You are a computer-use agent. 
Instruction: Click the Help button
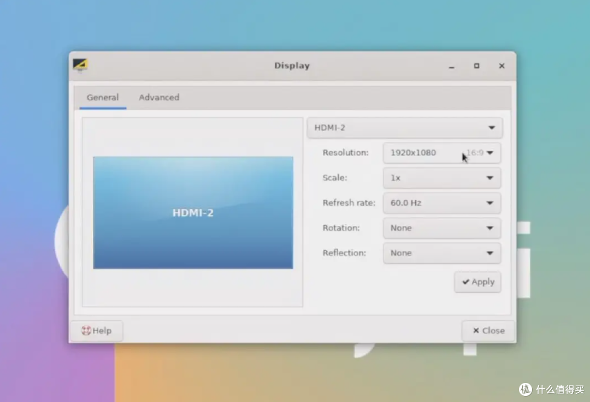97,331
